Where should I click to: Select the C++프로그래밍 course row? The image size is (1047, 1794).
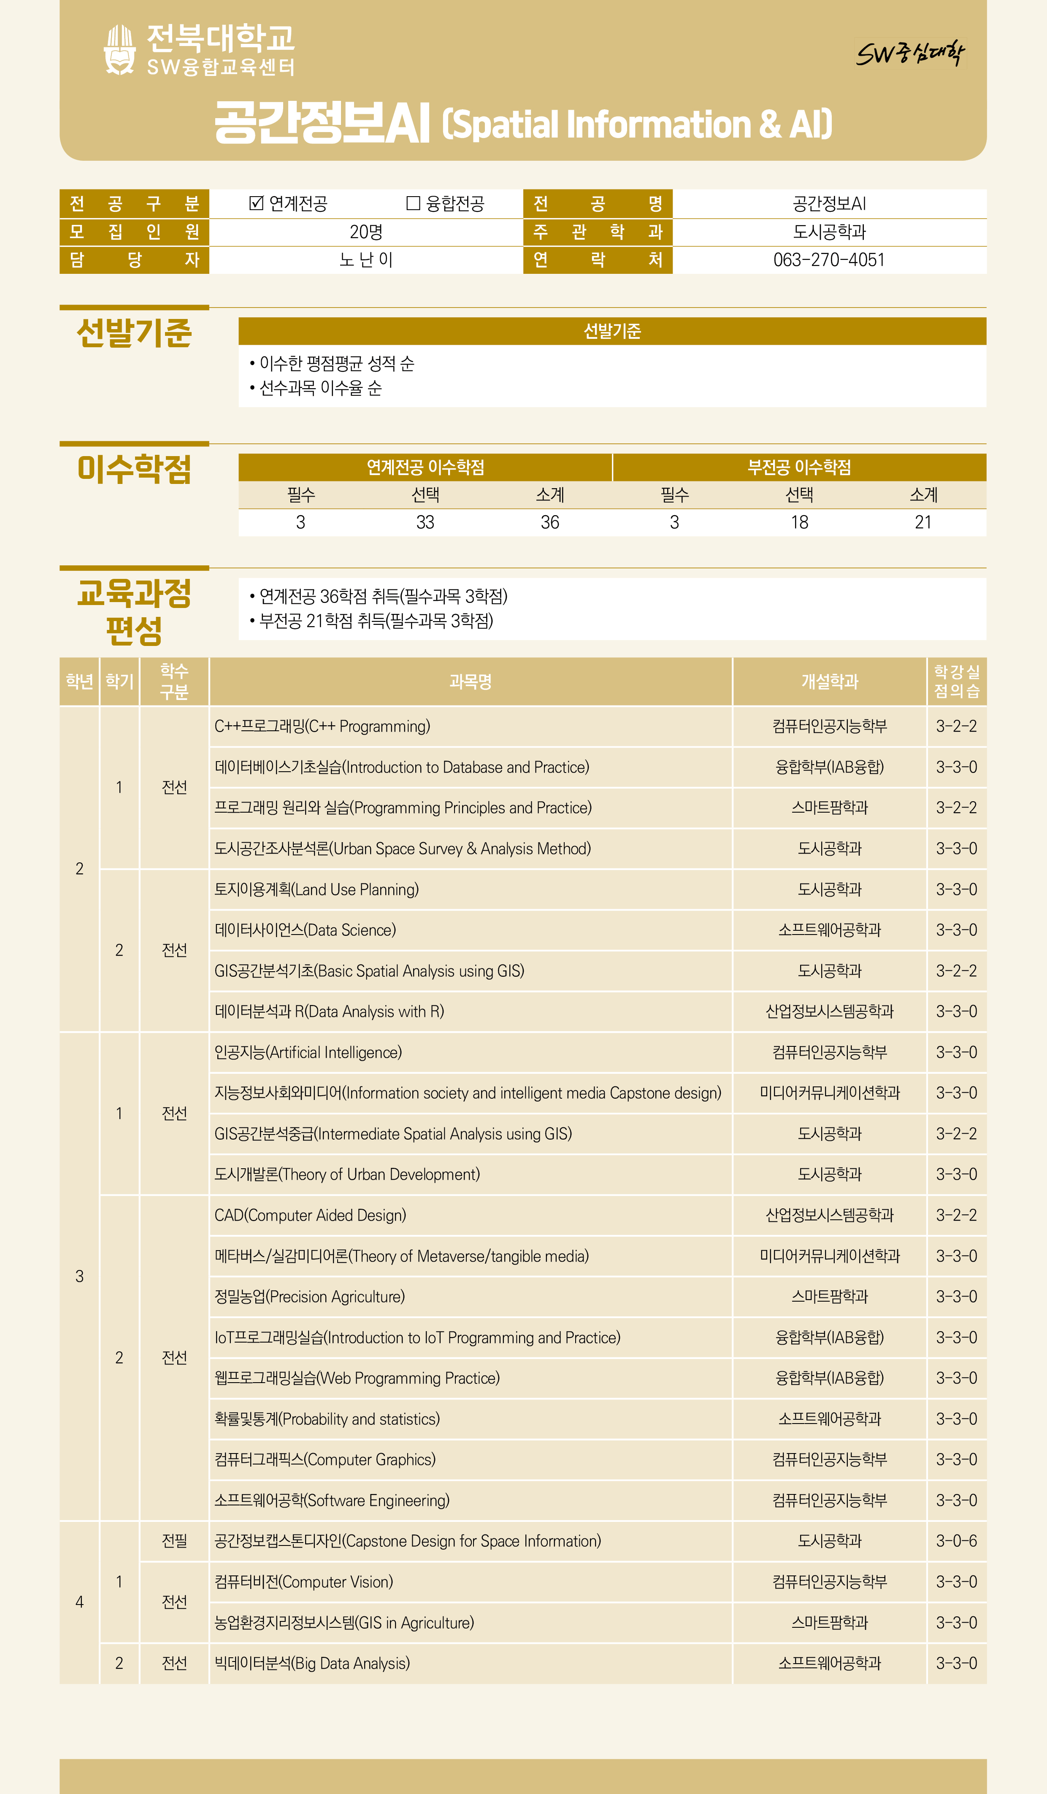coord(323,726)
